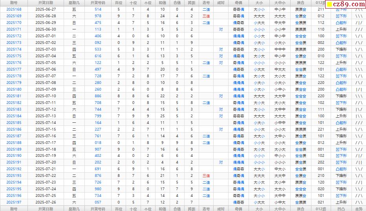
Task: Click winning number 057
Action: pos(98,202)
